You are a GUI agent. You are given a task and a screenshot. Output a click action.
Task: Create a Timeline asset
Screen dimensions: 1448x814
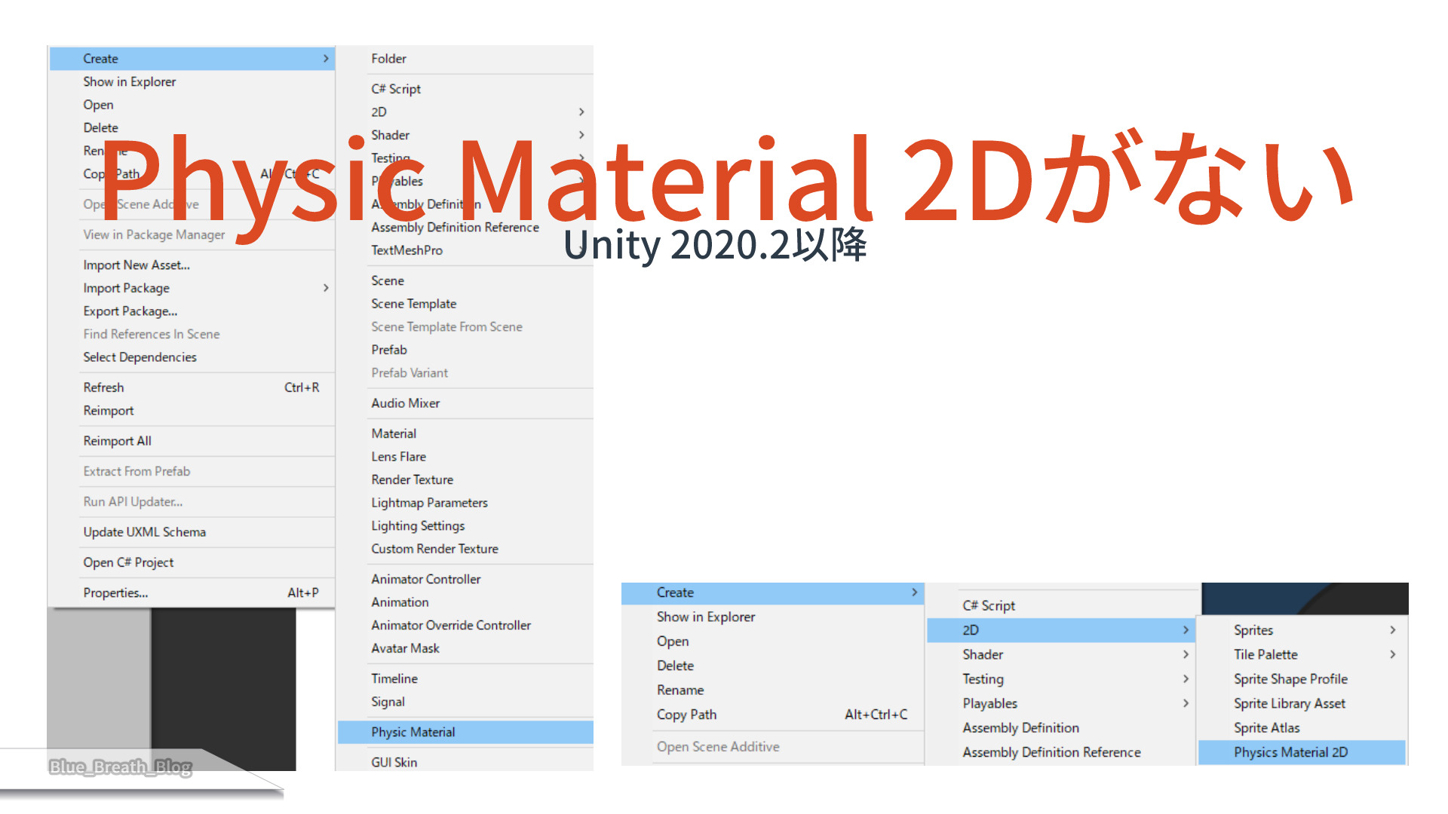[394, 679]
